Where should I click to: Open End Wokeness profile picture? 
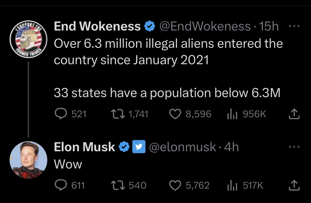pyautogui.click(x=28, y=36)
